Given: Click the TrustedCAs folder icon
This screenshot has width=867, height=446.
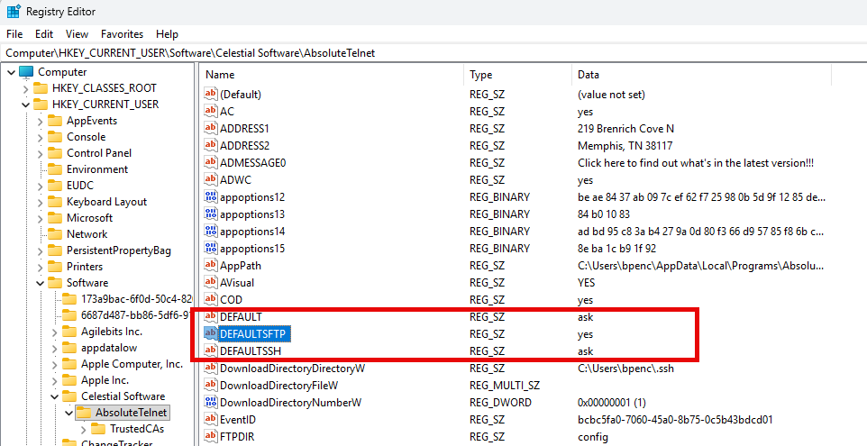Looking at the screenshot, I should [98, 429].
